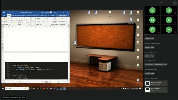Viewport: 178px width, 100px height.
Task: Click the user account avatar in Word
Action: point(51,12)
